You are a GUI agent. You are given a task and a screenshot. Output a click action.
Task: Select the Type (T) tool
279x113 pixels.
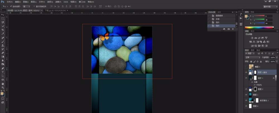click(3, 72)
